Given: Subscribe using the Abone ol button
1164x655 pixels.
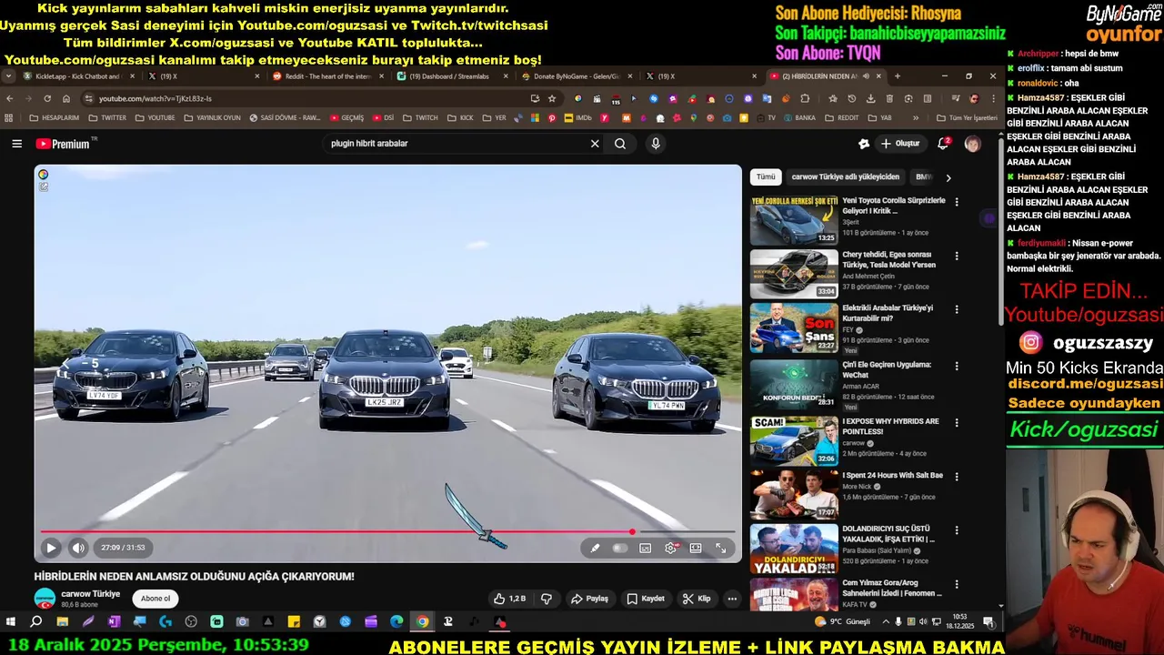Looking at the screenshot, I should pos(156,599).
